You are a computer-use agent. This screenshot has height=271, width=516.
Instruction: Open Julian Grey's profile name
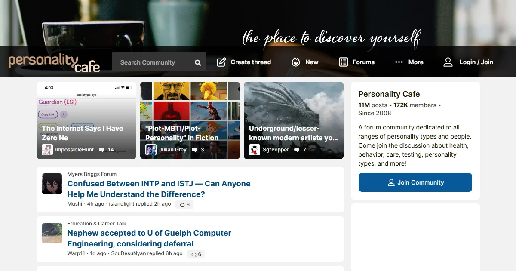click(x=173, y=150)
